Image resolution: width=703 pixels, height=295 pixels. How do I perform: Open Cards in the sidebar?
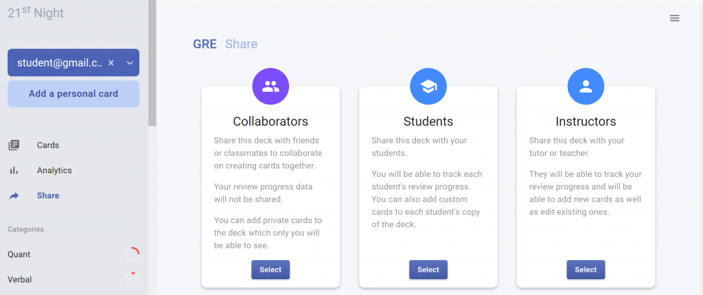(x=48, y=145)
